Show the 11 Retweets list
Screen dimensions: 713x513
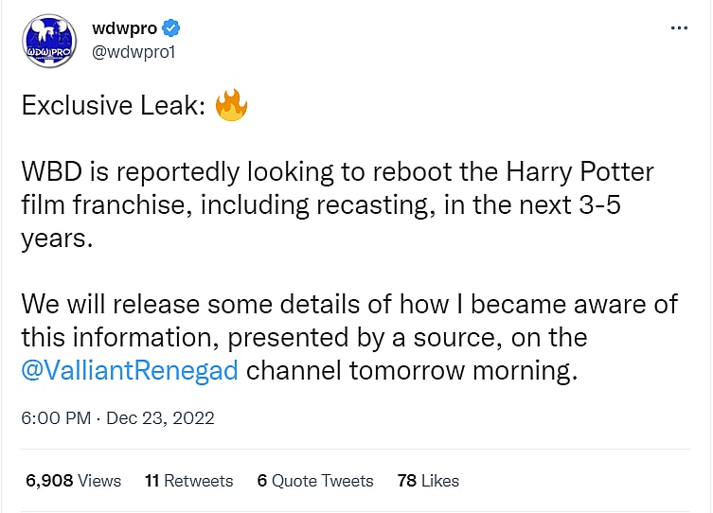pos(188,481)
